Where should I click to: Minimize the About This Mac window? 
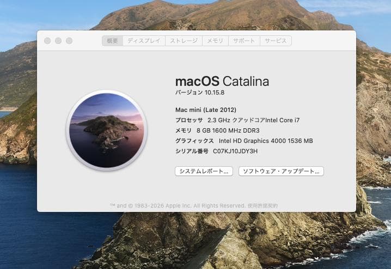click(x=58, y=41)
